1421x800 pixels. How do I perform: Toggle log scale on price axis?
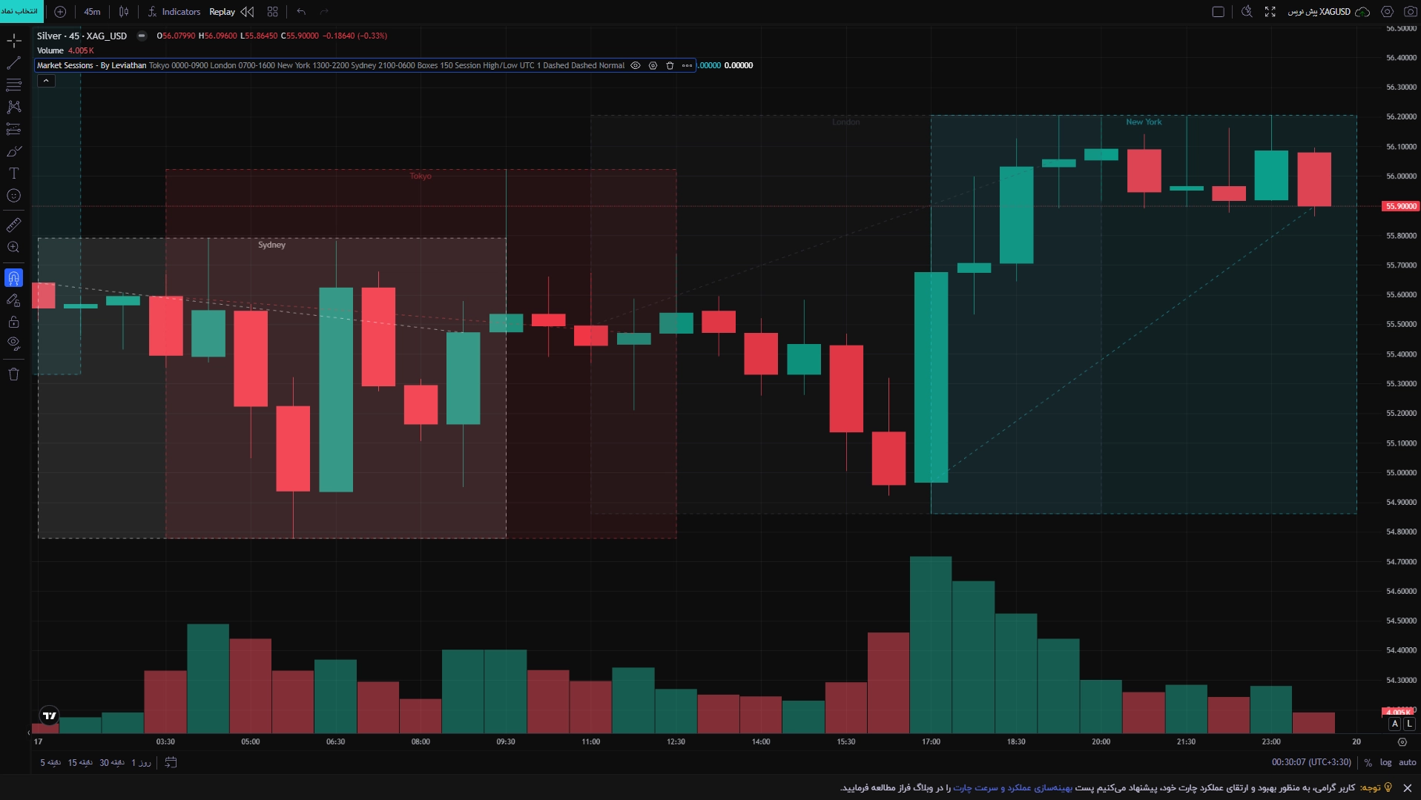pos(1385,762)
